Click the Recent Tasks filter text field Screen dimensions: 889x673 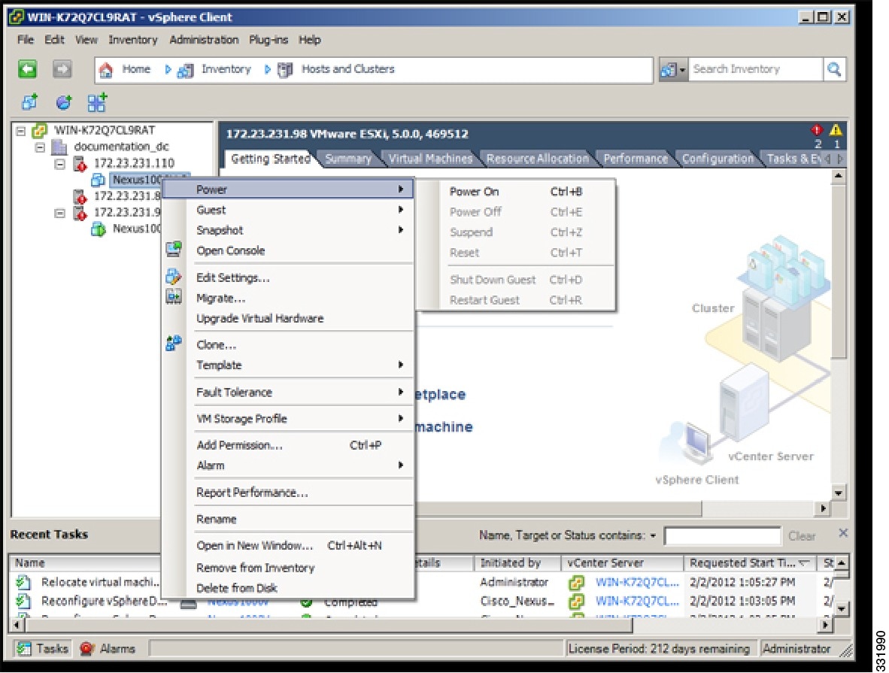click(722, 536)
